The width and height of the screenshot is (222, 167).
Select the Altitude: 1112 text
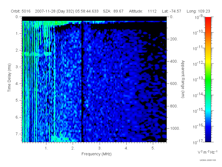pos(143,11)
